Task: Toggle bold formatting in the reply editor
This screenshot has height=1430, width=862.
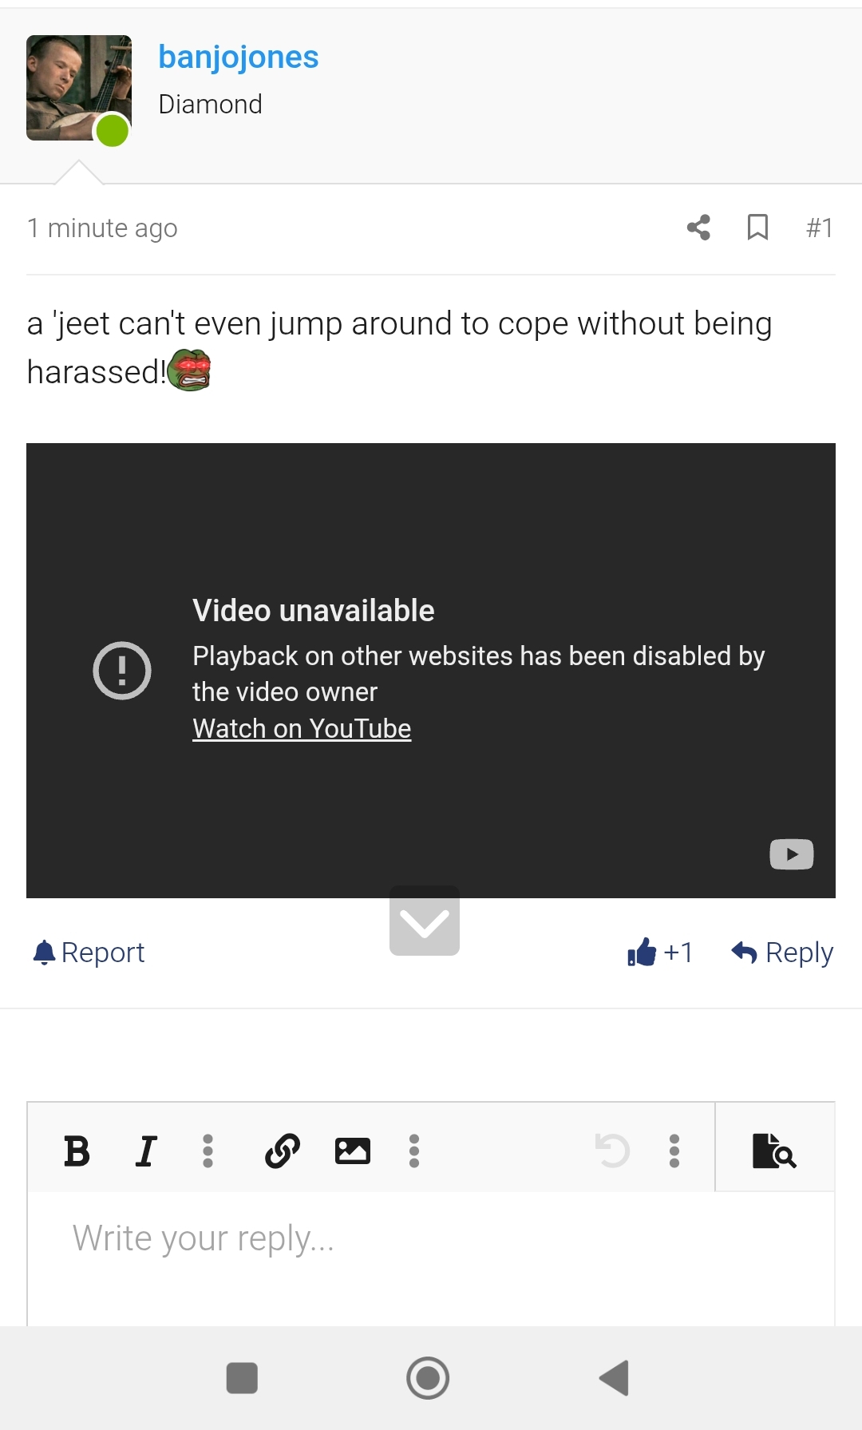Action: click(77, 1151)
